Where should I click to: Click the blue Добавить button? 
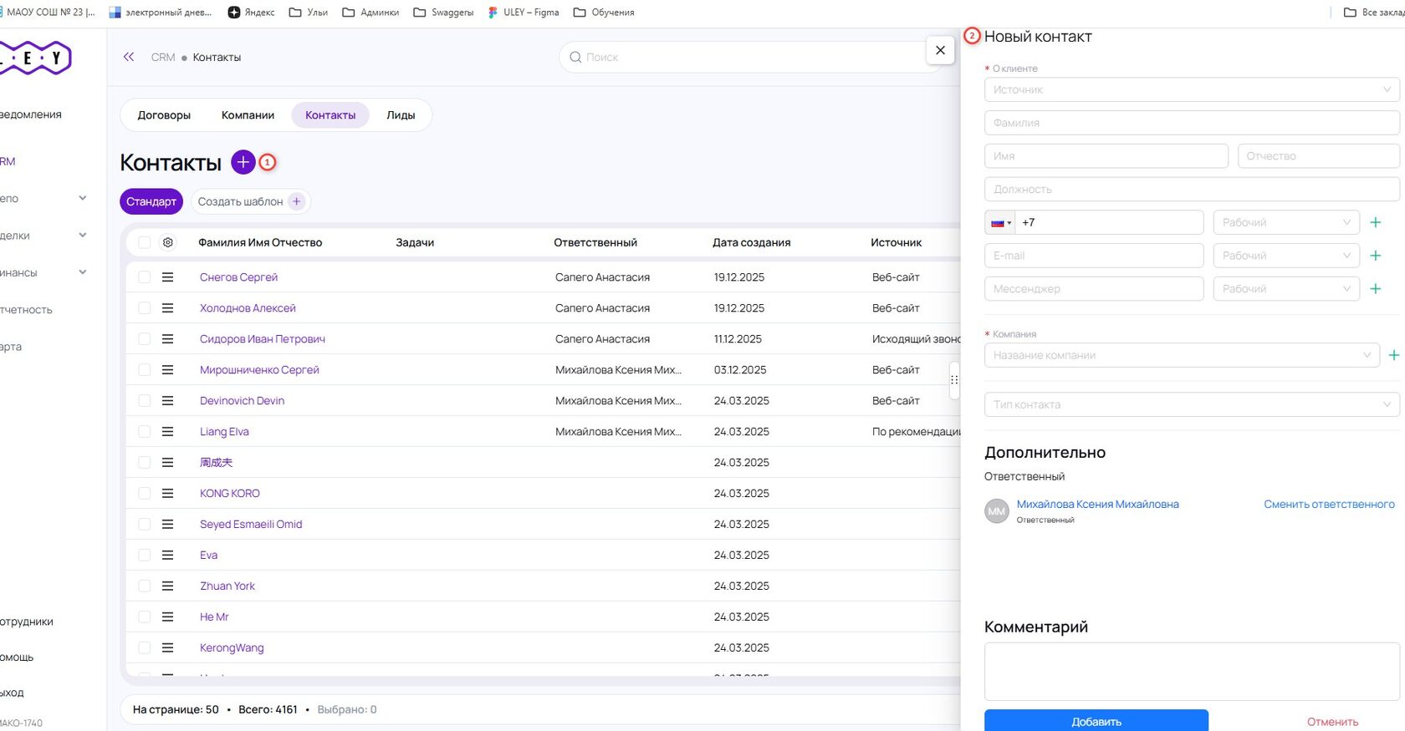1096,721
